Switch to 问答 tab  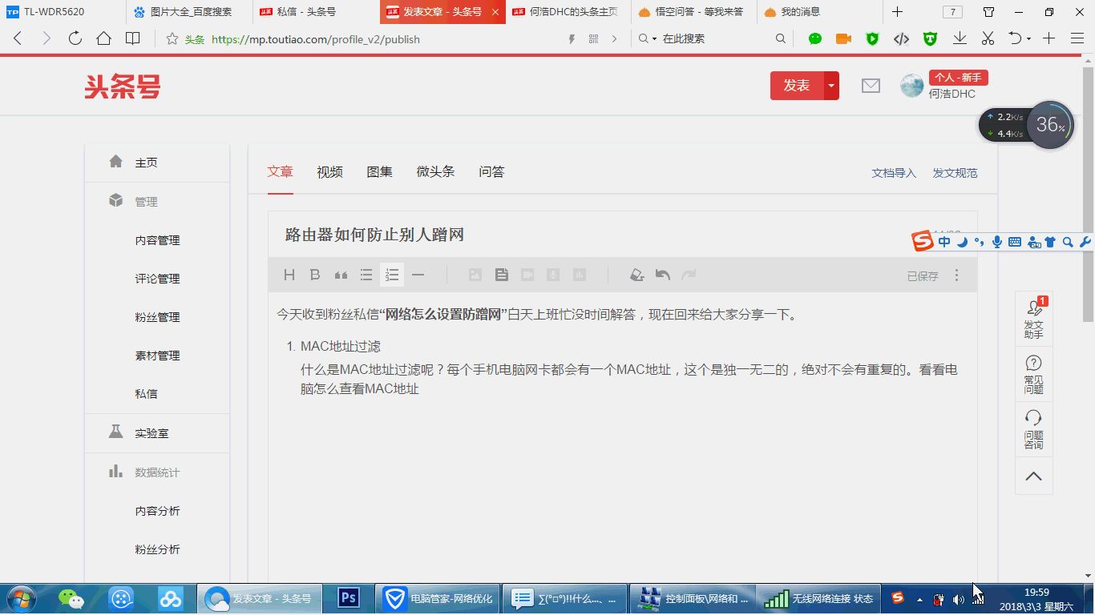click(x=491, y=171)
